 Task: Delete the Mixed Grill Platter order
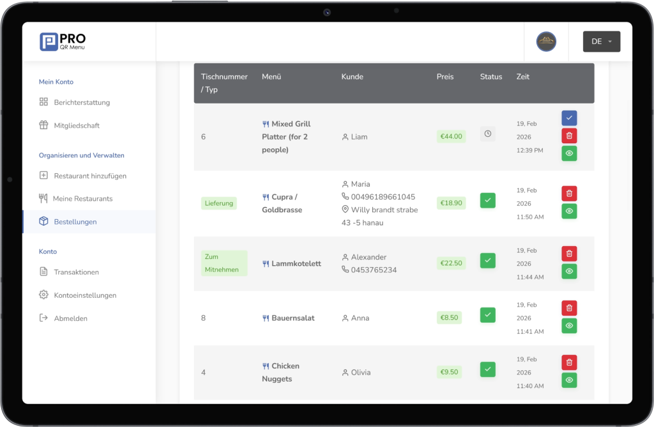569,136
